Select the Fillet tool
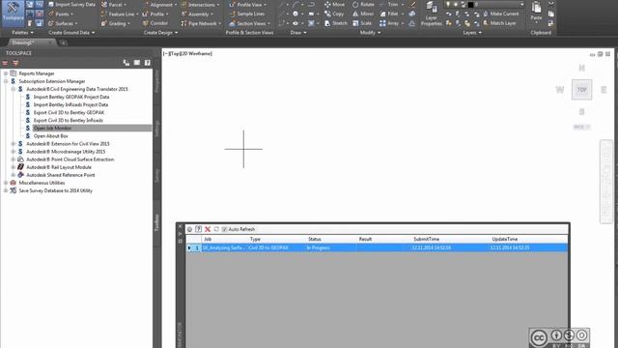Image resolution: width=618 pixels, height=348 pixels. click(389, 14)
